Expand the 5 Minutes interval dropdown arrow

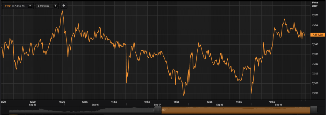[x=55, y=6]
